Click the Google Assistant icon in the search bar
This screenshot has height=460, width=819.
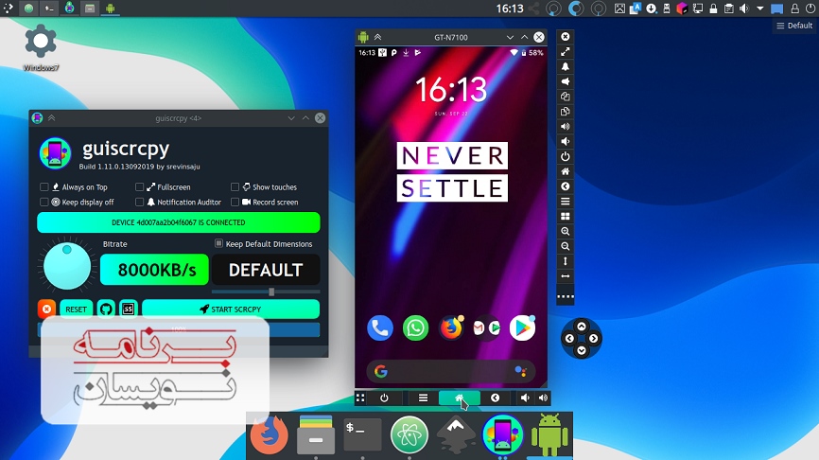520,371
